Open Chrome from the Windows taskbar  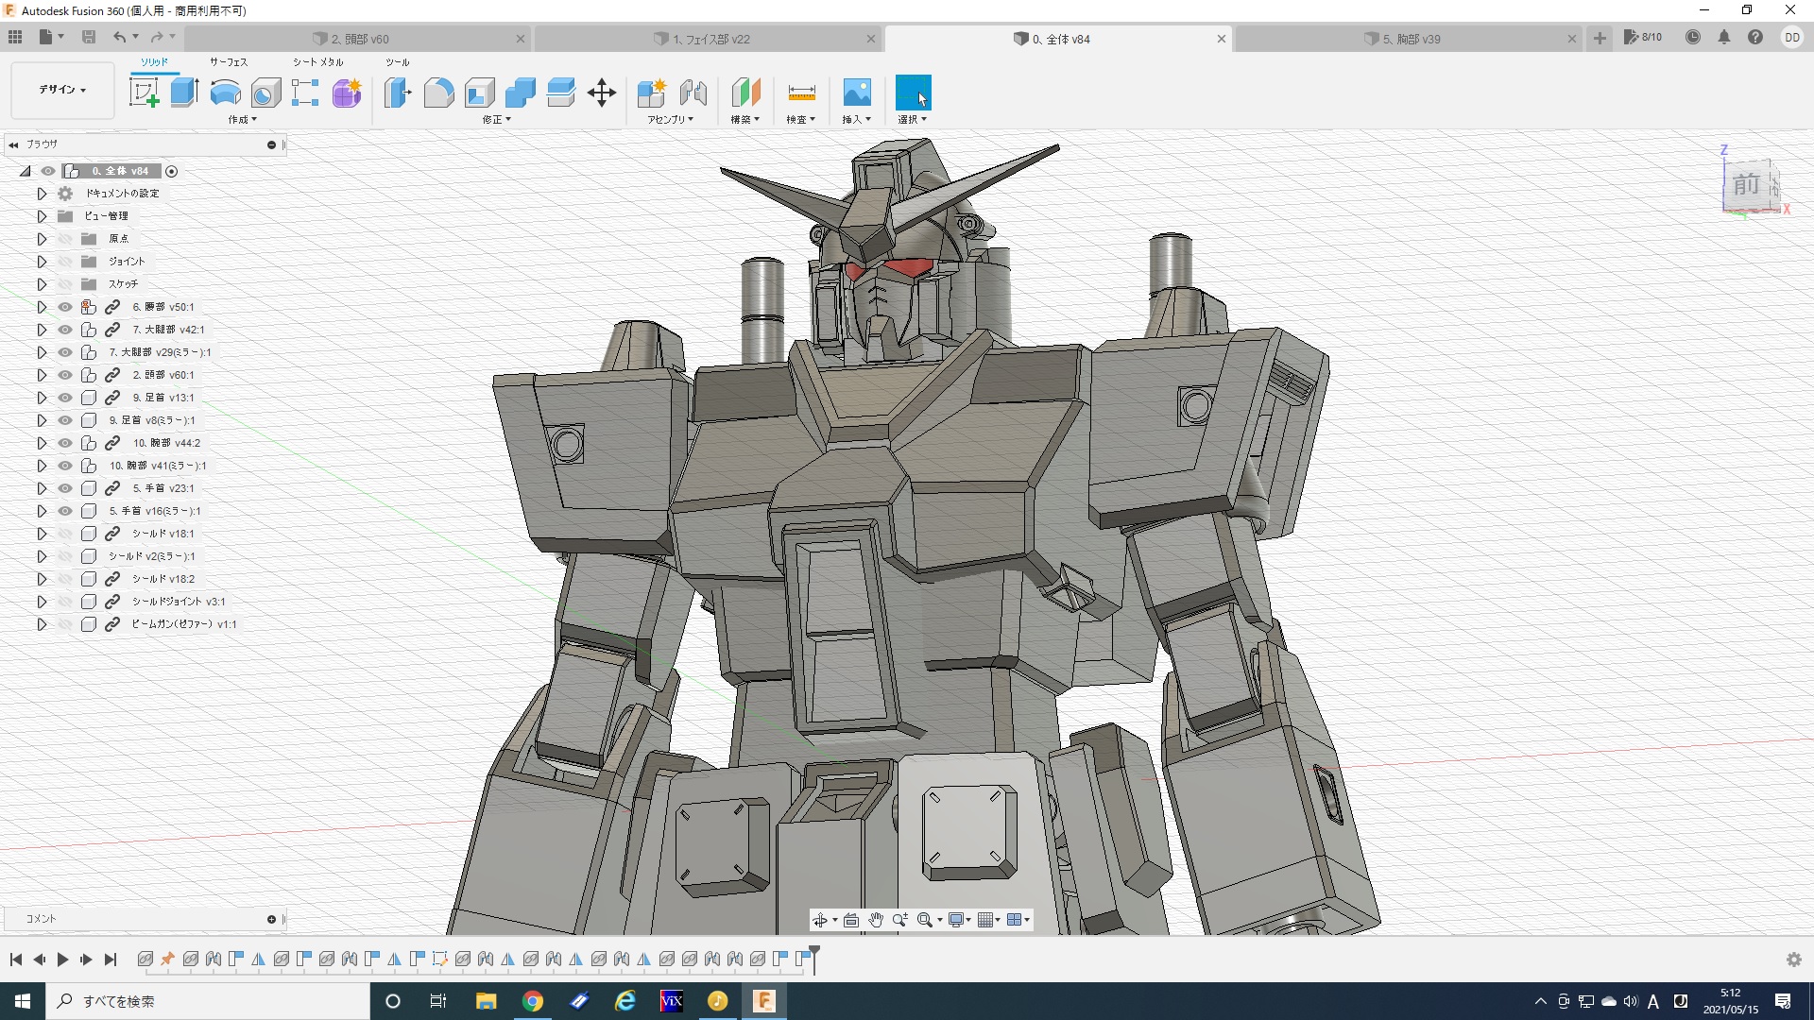click(x=533, y=1001)
